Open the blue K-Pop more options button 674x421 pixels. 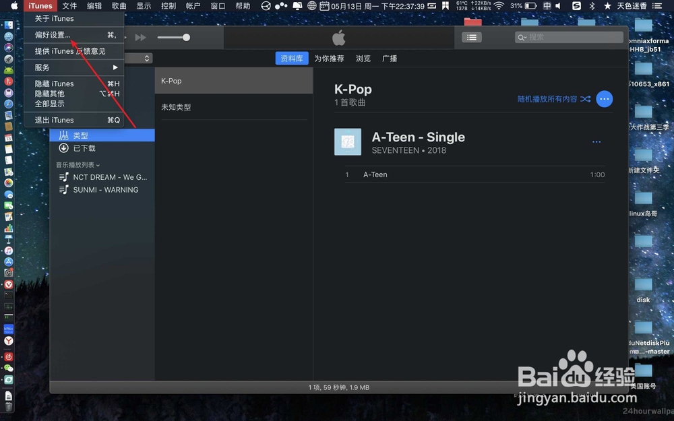(x=605, y=99)
